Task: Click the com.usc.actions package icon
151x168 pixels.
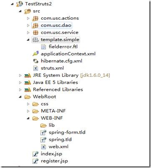Action: point(35,18)
